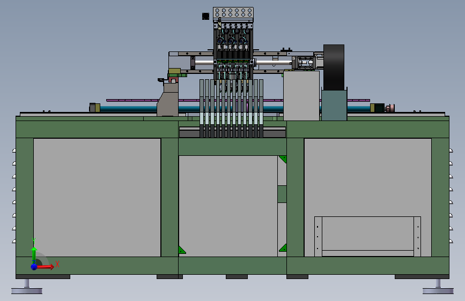Select the teal-gray base block under the black wheel

(x=334, y=105)
